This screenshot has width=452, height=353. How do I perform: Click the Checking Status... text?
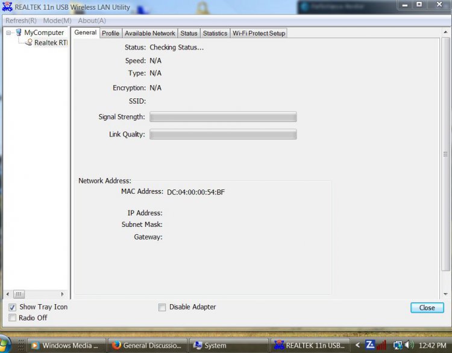[177, 47]
